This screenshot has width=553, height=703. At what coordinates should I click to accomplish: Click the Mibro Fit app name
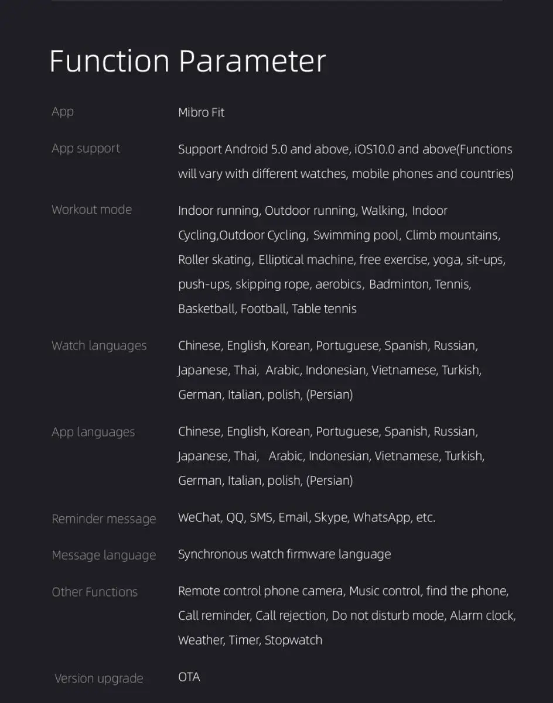pos(201,112)
